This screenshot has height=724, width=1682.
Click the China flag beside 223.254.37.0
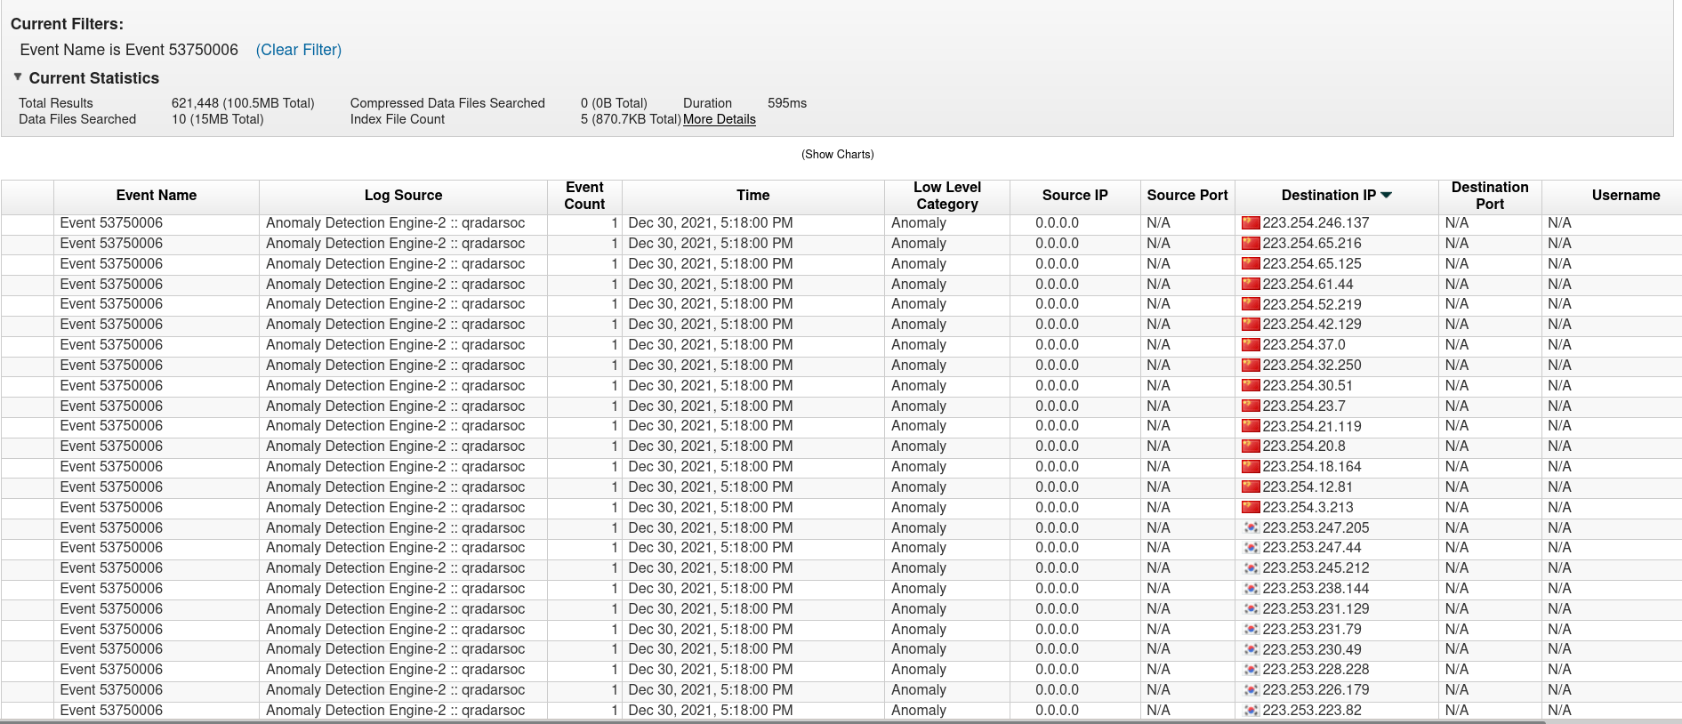[1251, 345]
